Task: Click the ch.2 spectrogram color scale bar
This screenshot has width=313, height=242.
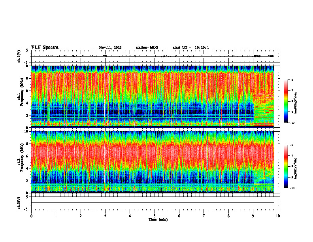Action: click(x=286, y=166)
